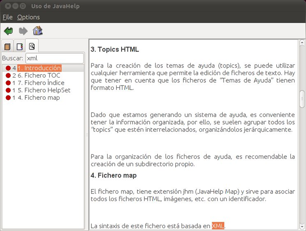Switch to the Index tab

tap(20, 47)
